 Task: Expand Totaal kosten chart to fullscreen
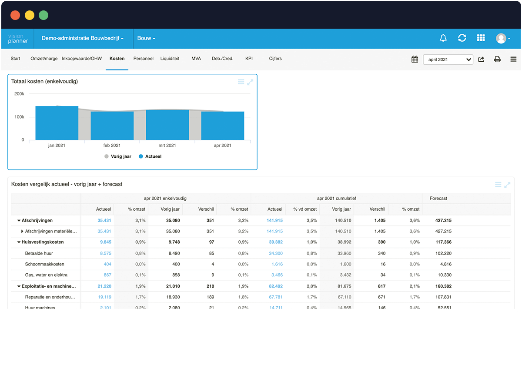click(x=250, y=82)
